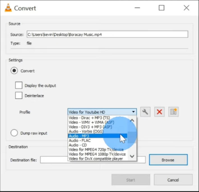This screenshot has width=199, height=192.
Task: Minimize the Convert window
Action: (137, 8)
